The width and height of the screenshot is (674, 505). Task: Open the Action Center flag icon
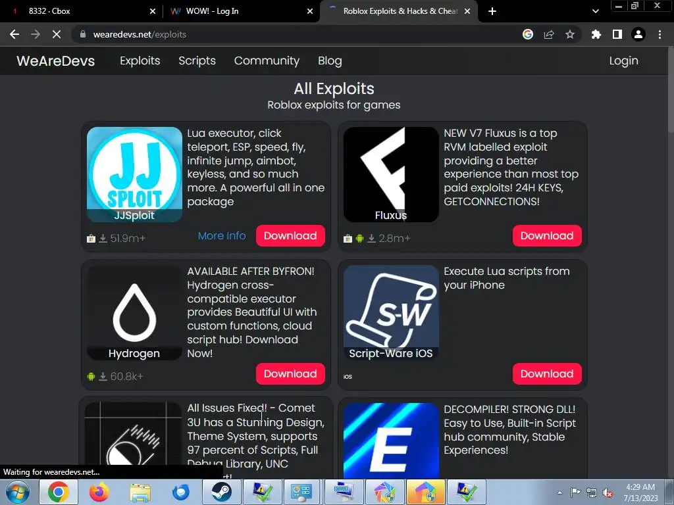[575, 493]
